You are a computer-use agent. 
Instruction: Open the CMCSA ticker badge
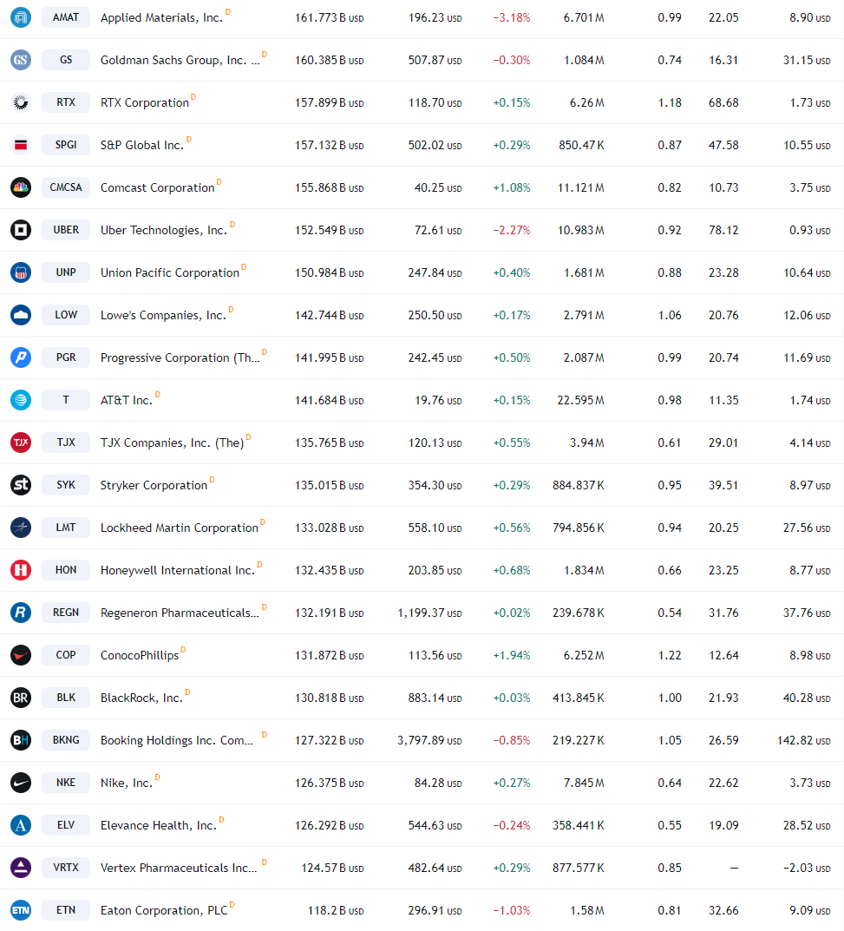[x=66, y=187]
